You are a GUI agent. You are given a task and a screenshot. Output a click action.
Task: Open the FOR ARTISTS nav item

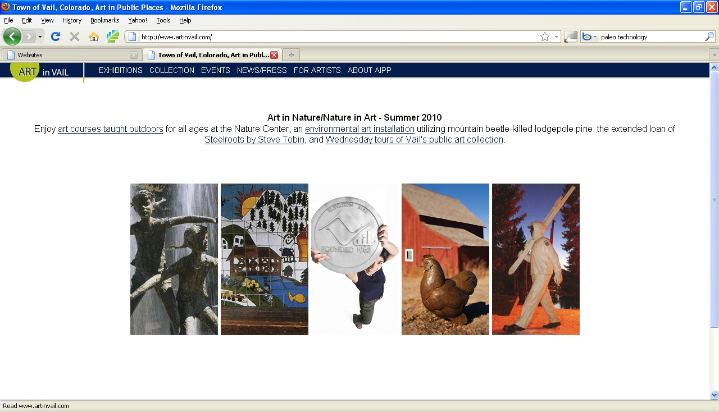(x=317, y=70)
